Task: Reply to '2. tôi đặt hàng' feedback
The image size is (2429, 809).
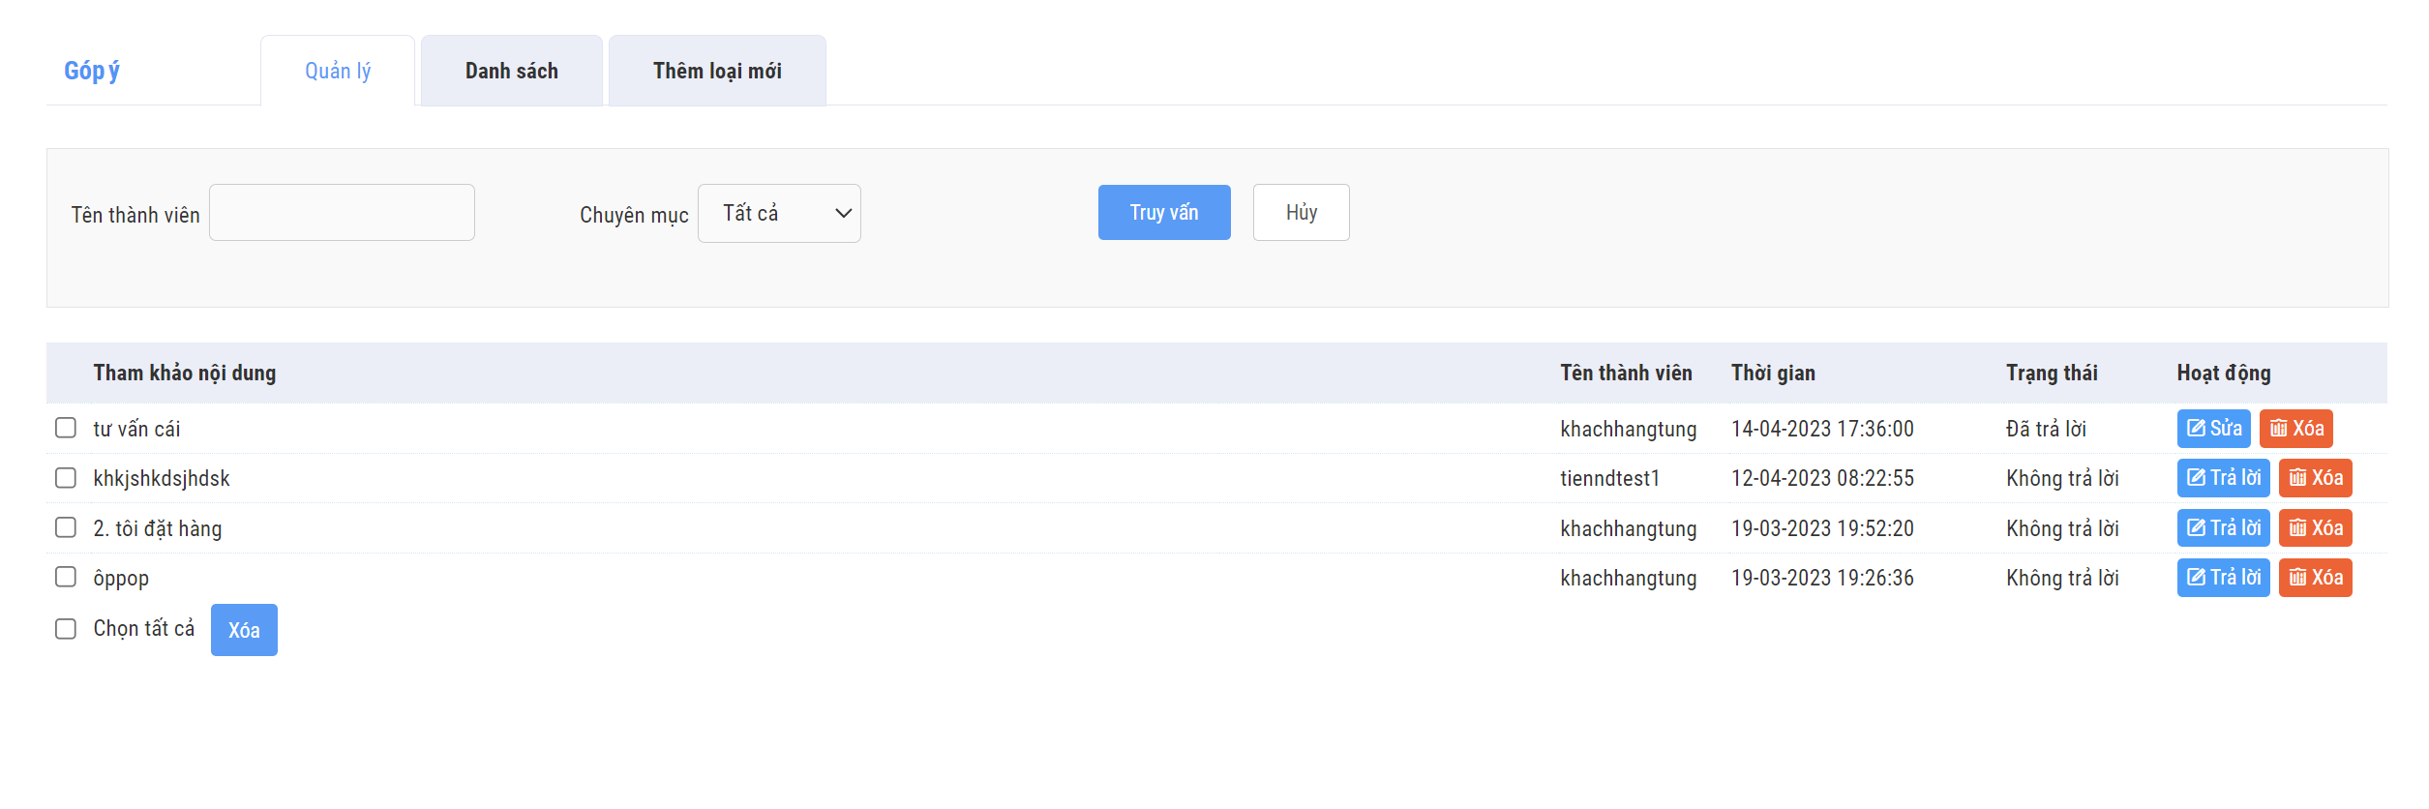Action: 2222,528
